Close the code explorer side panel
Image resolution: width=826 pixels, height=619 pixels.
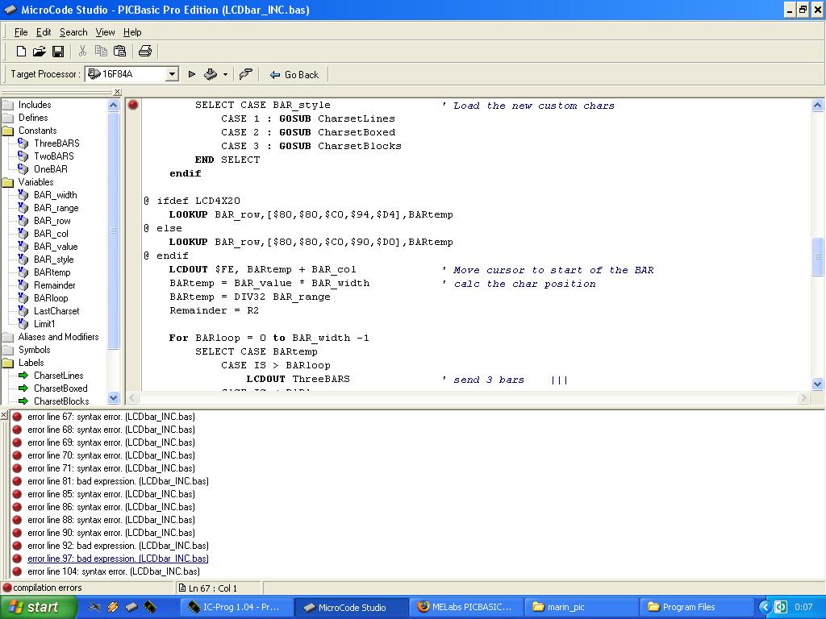[117, 92]
